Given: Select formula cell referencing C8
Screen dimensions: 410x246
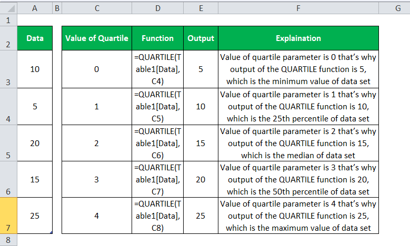Looking at the screenshot, I should click(157, 216).
